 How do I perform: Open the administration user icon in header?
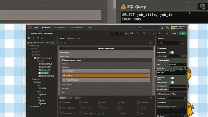pos(162,28)
